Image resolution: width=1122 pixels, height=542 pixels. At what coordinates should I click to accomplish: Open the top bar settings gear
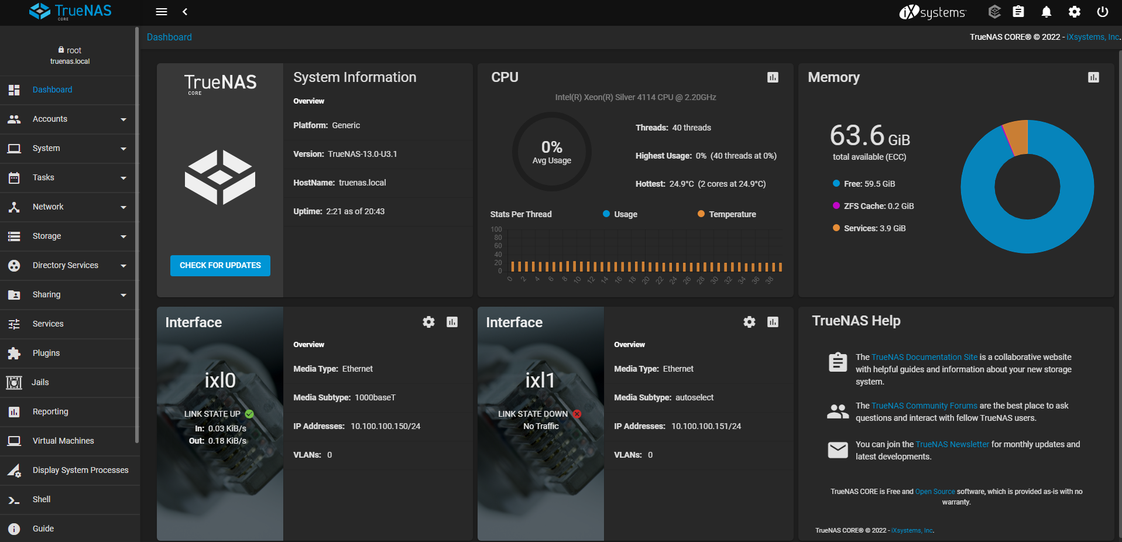click(1075, 12)
